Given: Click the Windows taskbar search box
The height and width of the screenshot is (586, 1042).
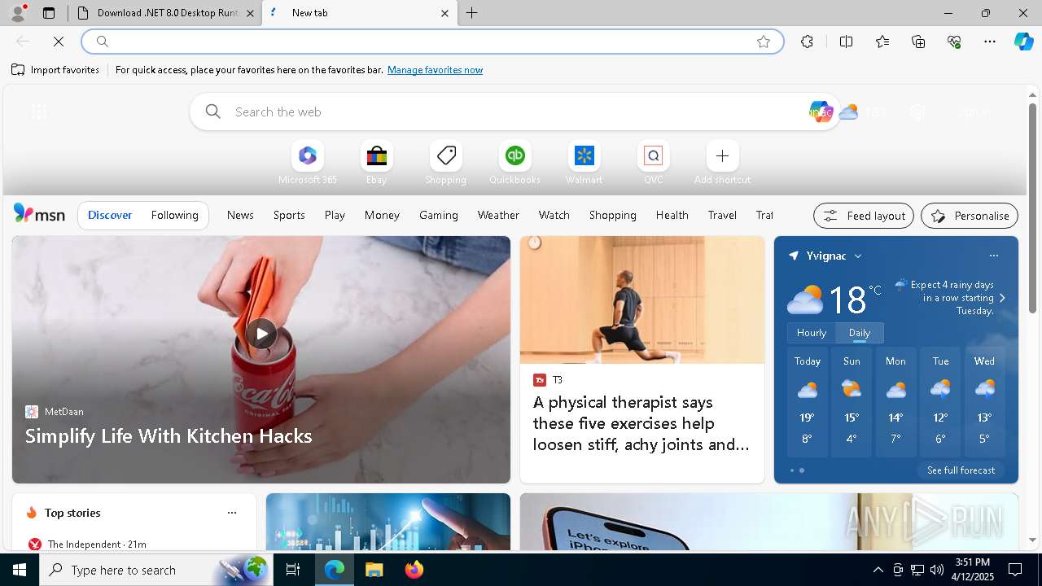Looking at the screenshot, I should tap(156, 570).
